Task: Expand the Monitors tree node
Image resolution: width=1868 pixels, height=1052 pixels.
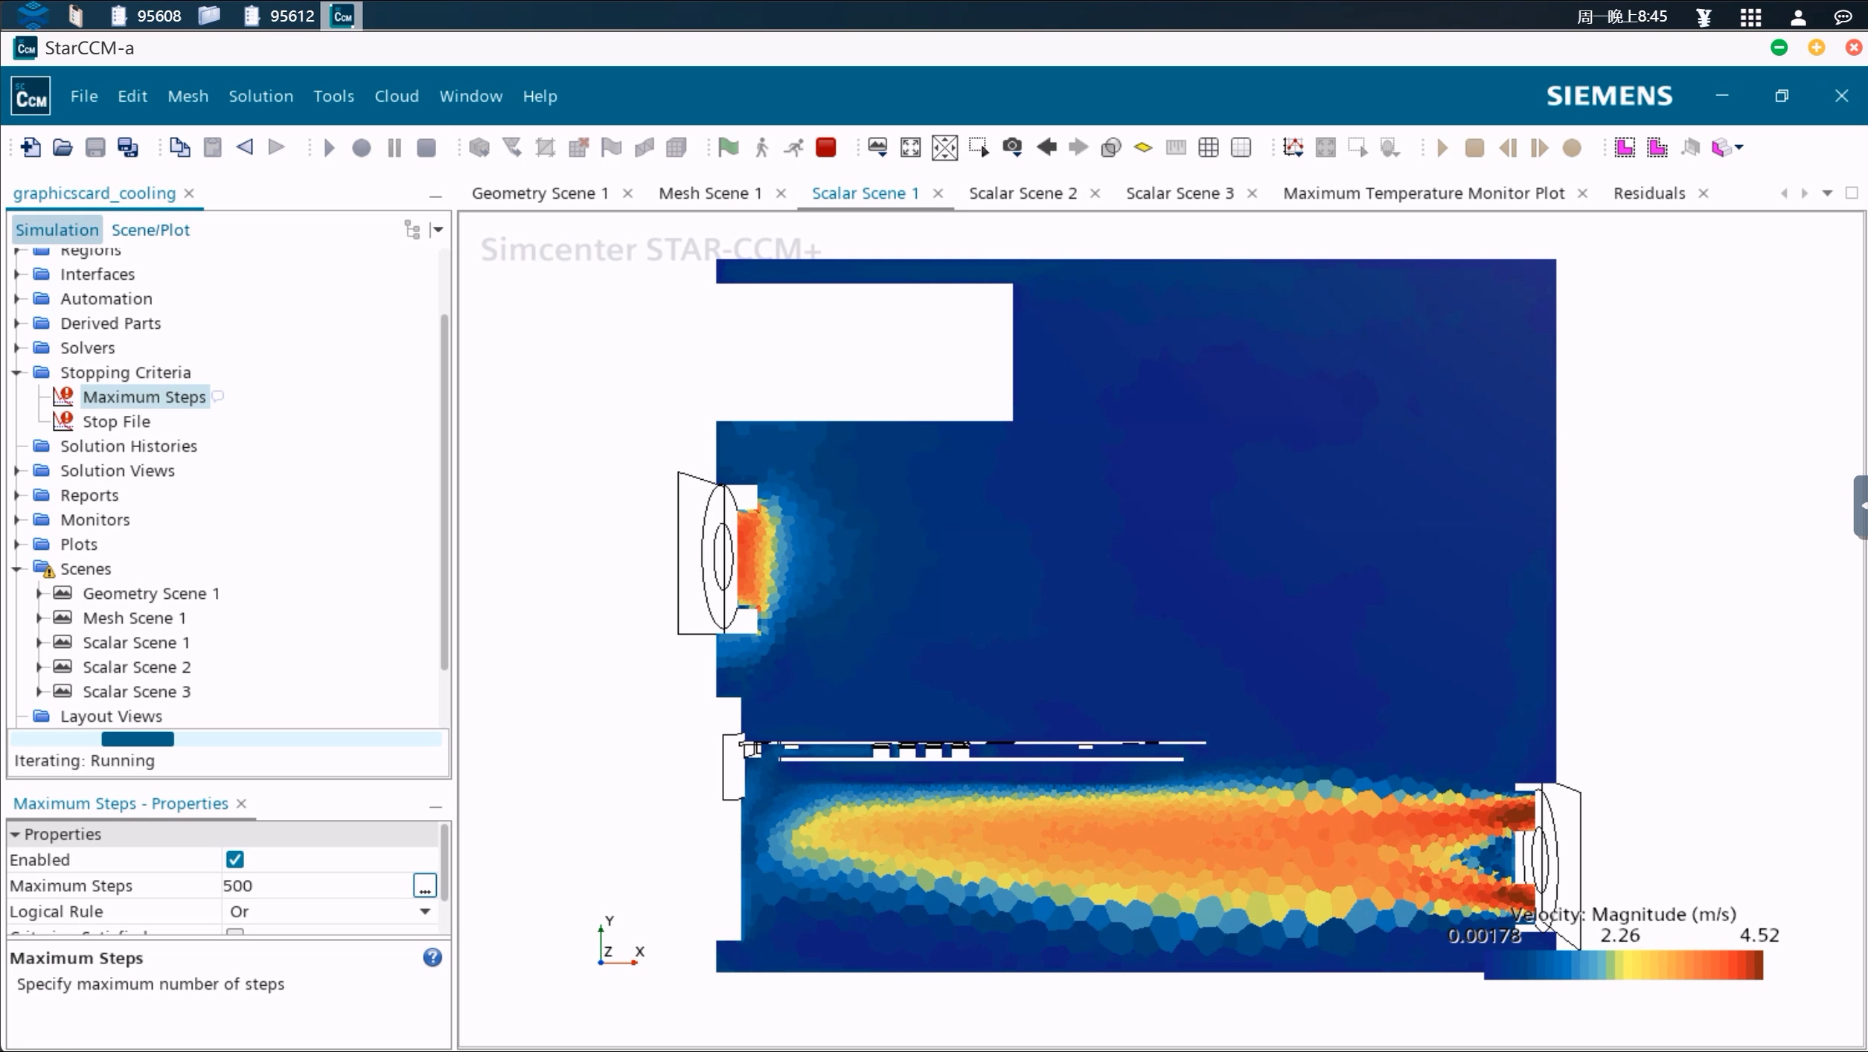Action: [17, 519]
